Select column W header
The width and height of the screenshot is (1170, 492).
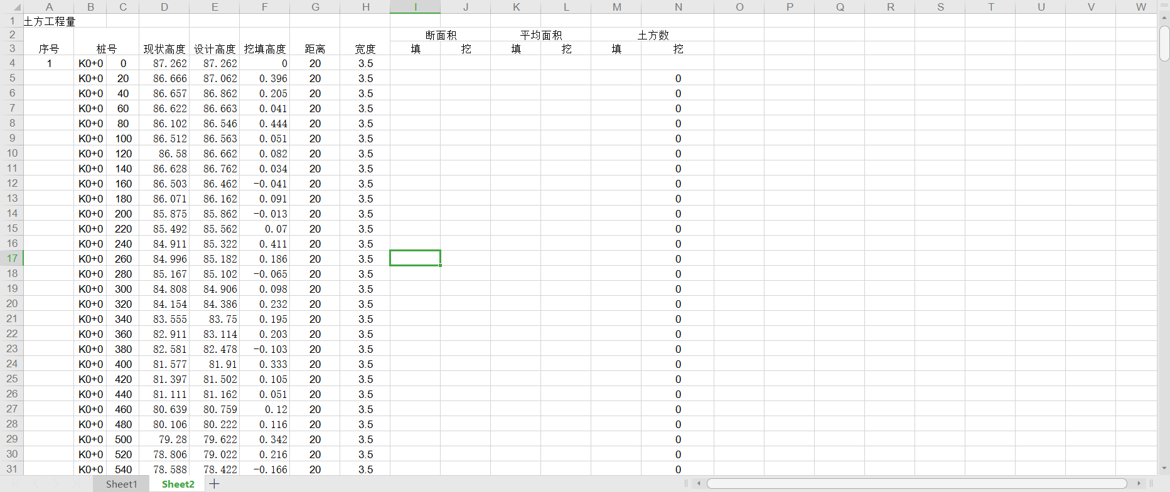point(1141,7)
